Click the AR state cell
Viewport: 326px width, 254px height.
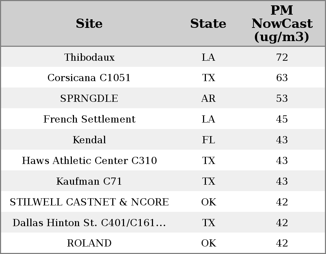pos(208,99)
